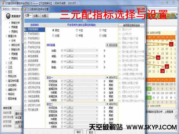Click left arrow of 变位一 时间变换 slider
179x134 pixels.
(65, 81)
